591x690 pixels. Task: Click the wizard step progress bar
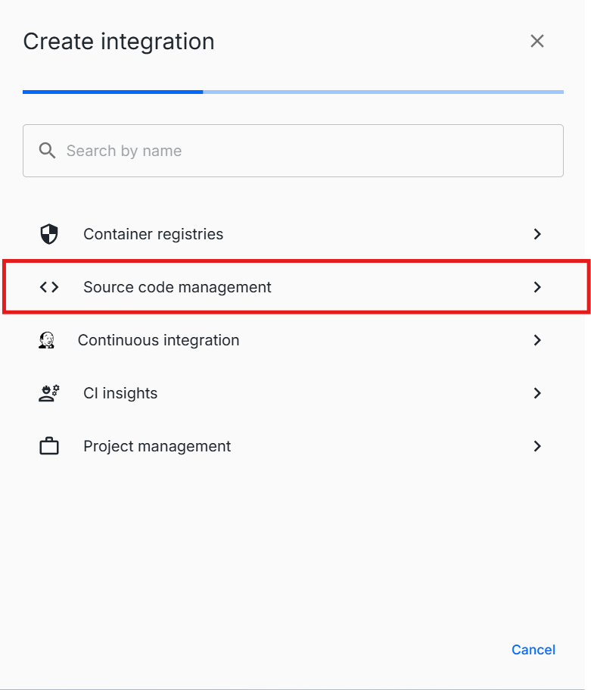point(293,92)
